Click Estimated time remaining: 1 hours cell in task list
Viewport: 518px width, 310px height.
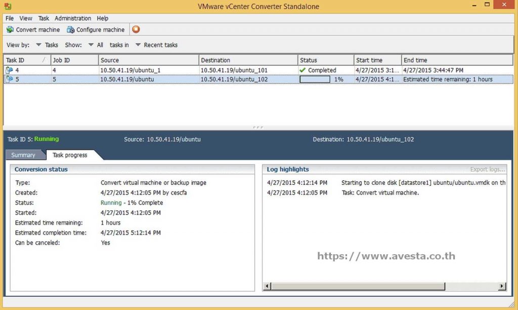pos(448,79)
